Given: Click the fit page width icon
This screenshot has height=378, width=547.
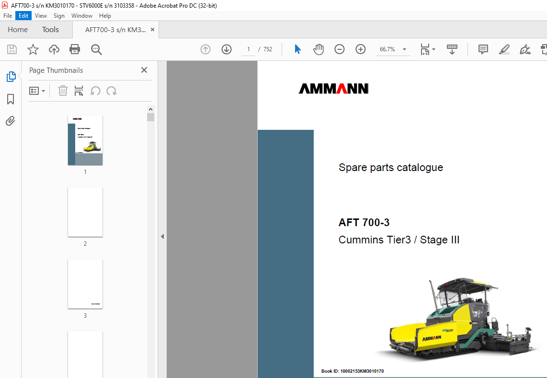Looking at the screenshot, I should pos(425,49).
